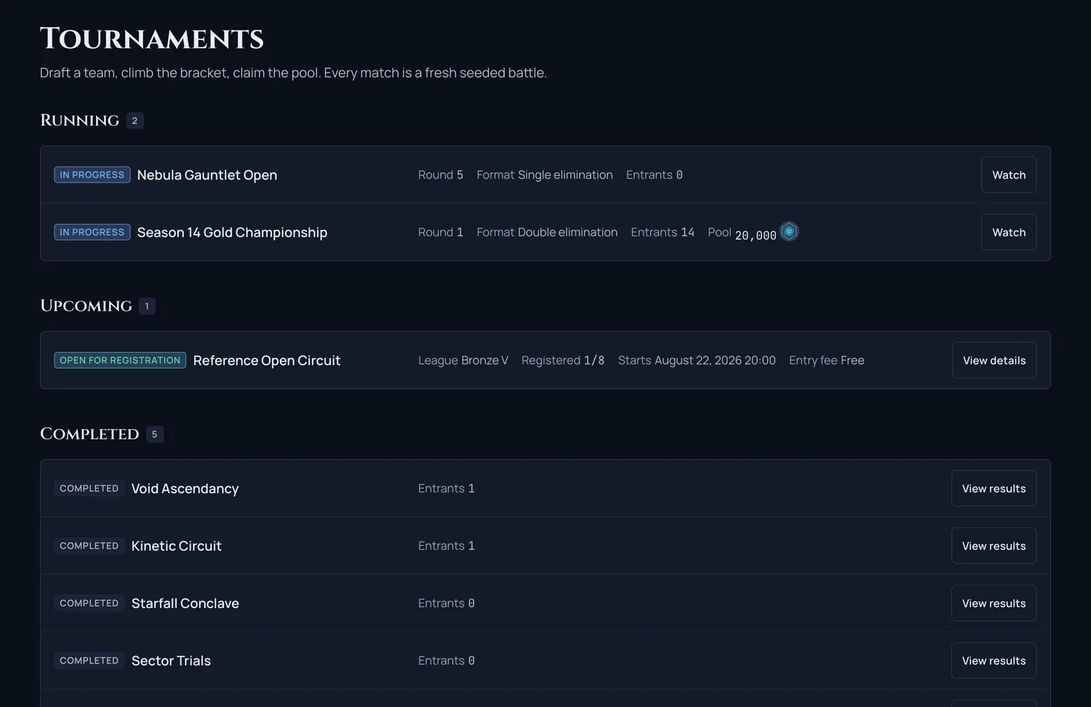Screen dimensions: 1091x707
Task: Watch the Nebula Gauntlet Open tournament
Action: [1009, 175]
